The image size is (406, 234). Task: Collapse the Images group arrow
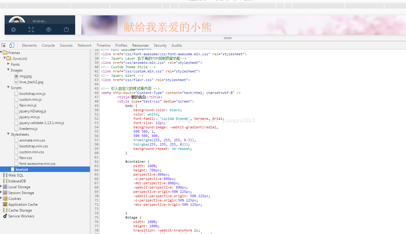8,70
